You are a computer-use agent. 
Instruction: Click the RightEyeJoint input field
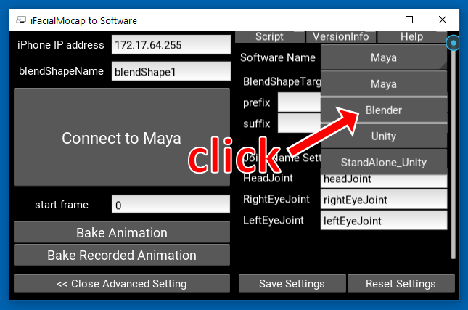coord(384,200)
